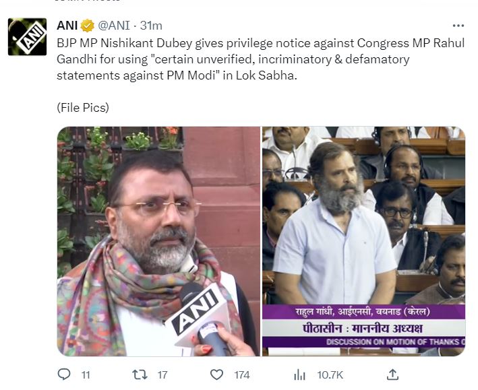This screenshot has width=478, height=390.
Task: Open the ANI display name link
Action: 67,26
